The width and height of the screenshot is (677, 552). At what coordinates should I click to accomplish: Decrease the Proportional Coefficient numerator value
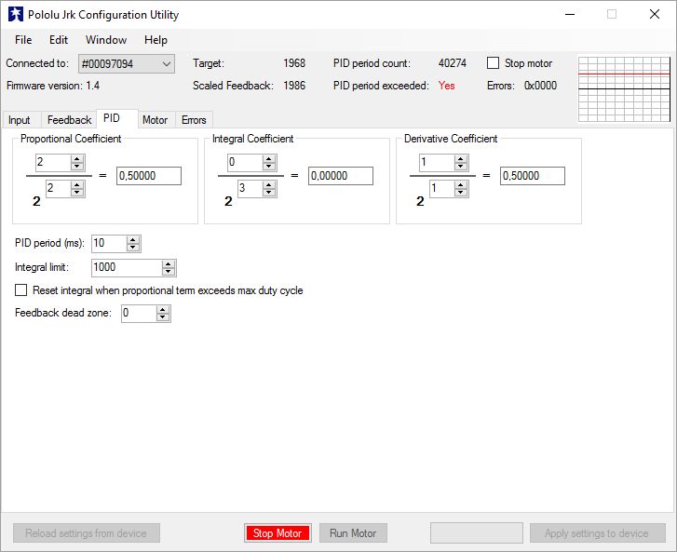coord(77,167)
